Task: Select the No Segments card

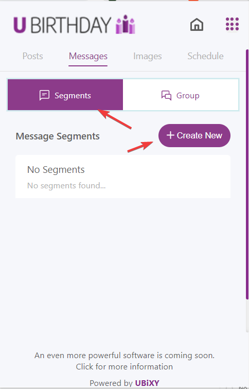Action: pos(123,176)
